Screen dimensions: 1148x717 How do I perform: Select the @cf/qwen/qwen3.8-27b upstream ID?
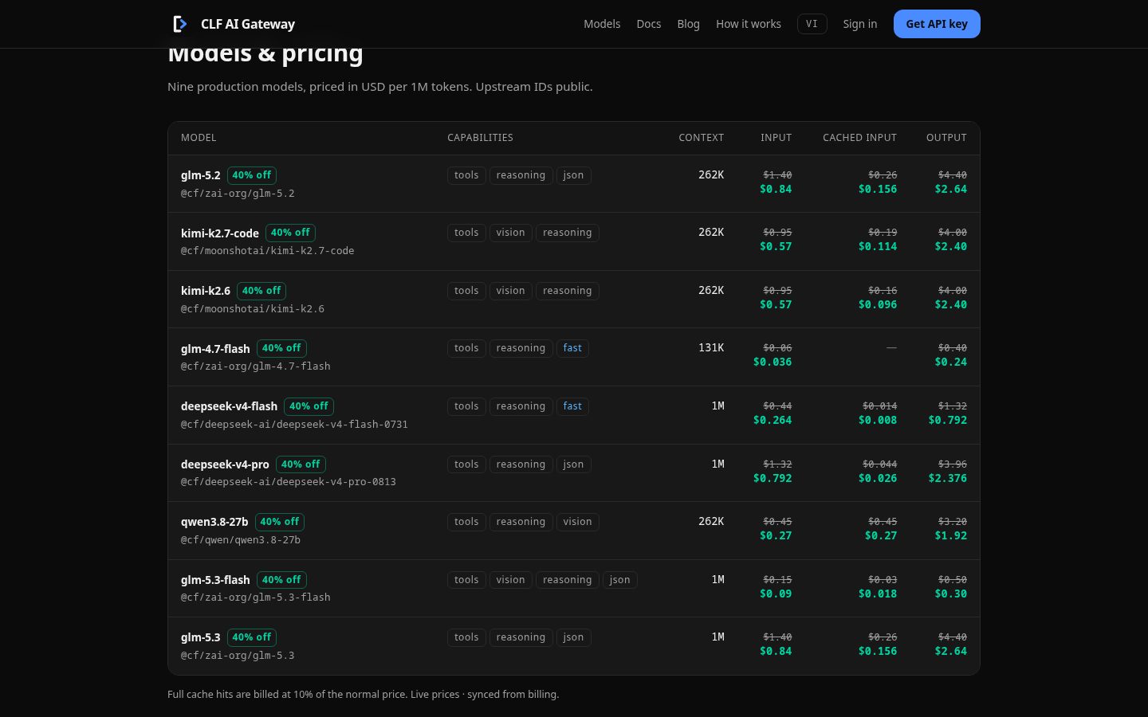[241, 540]
